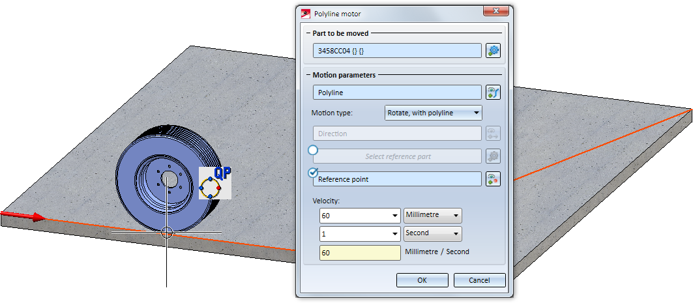Open the Millimetre unit dropdown
The image size is (693, 303).
[433, 216]
